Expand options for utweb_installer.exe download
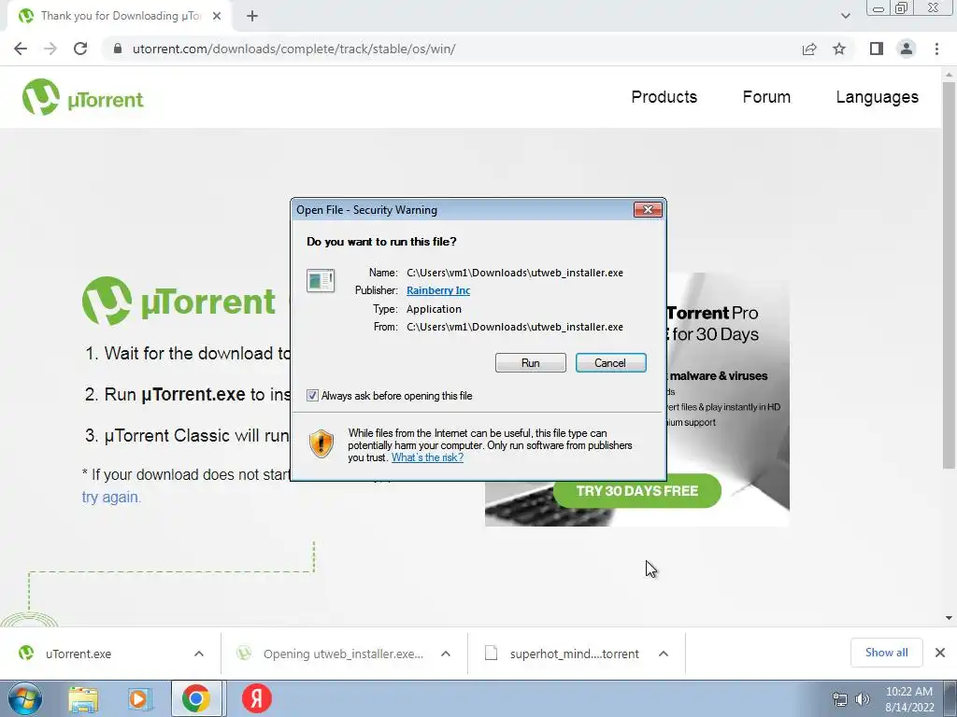The height and width of the screenshot is (717, 957). pyautogui.click(x=446, y=654)
